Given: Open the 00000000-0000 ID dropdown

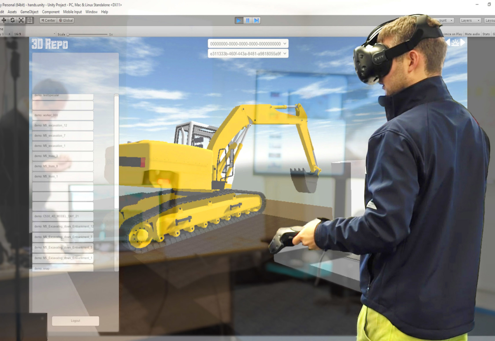Looking at the screenshot, I should 248,44.
